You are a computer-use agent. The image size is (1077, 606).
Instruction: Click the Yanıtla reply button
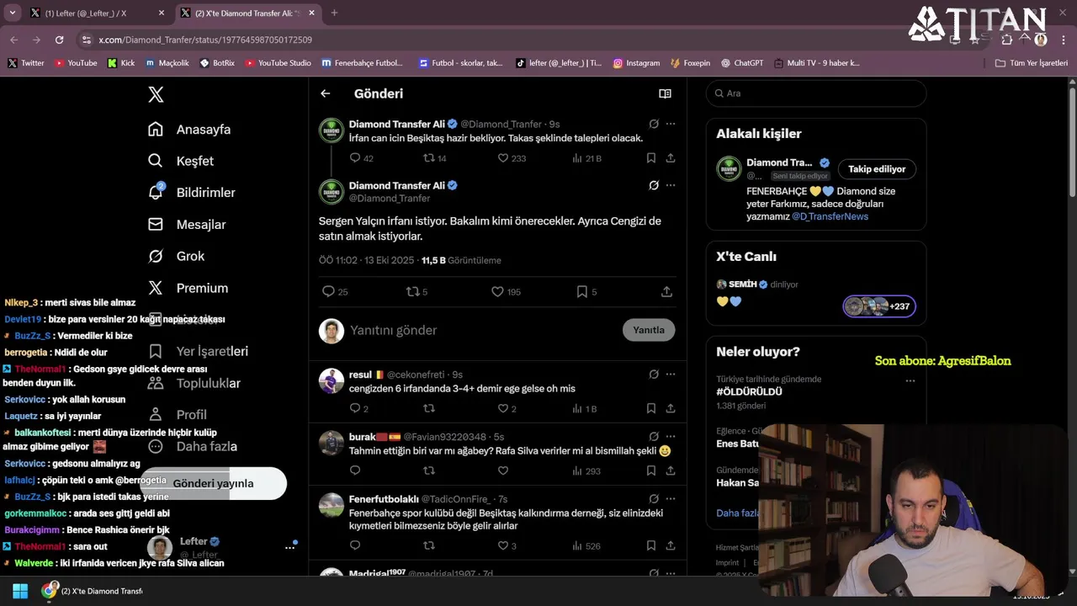[x=649, y=330]
